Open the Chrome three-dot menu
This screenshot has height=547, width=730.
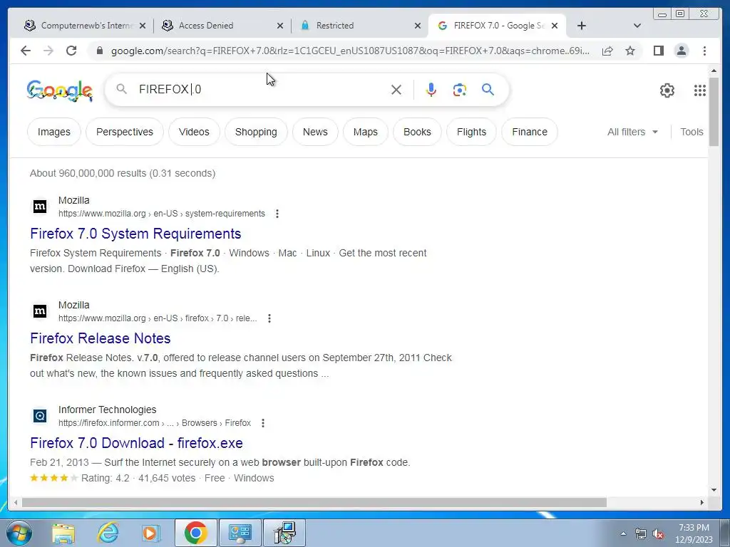pyautogui.click(x=704, y=51)
